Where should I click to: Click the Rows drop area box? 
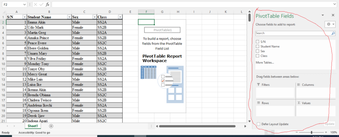275,111
